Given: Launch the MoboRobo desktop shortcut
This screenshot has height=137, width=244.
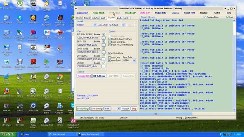Looking at the screenshot, I should (47, 34).
